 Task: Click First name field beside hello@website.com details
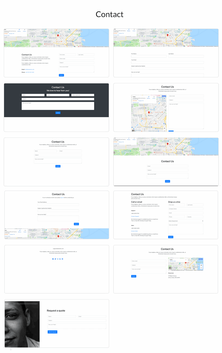(67, 55)
